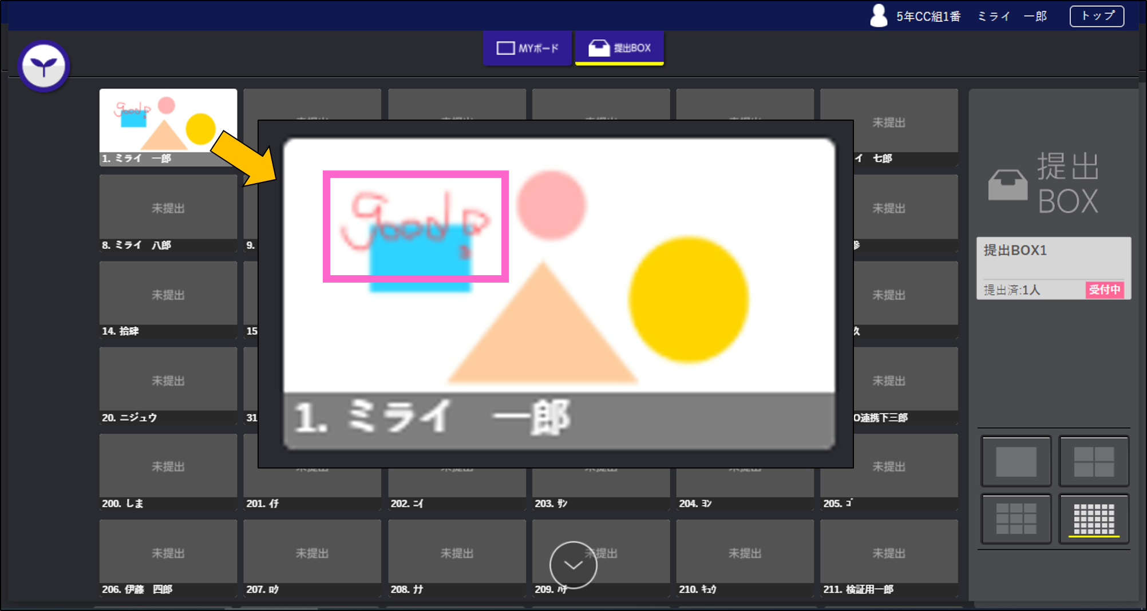
Task: Switch to the 提出BOX tab
Action: click(x=619, y=48)
